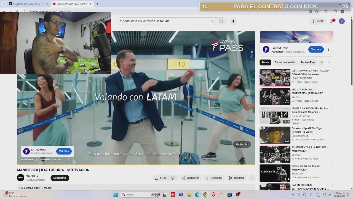Click Ver más on sidebar LATAM Pass ad
The image size is (353, 199).
pyautogui.click(x=316, y=49)
